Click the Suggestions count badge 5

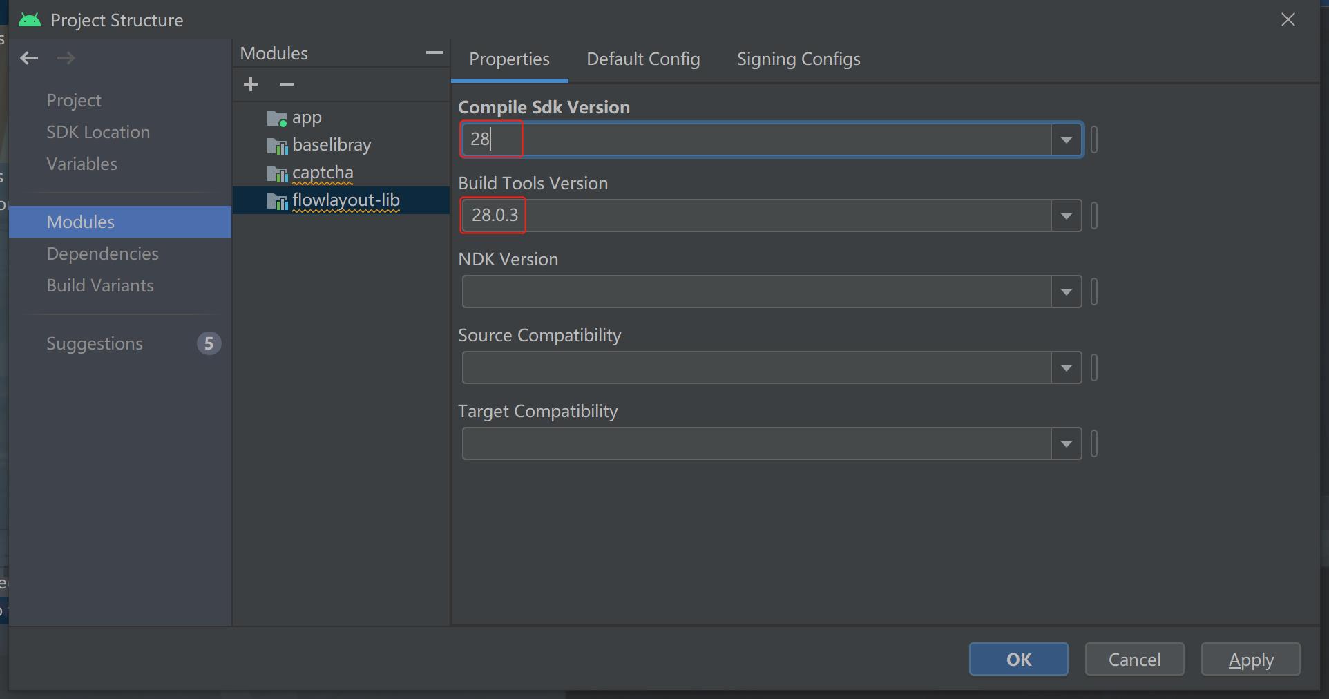point(209,344)
